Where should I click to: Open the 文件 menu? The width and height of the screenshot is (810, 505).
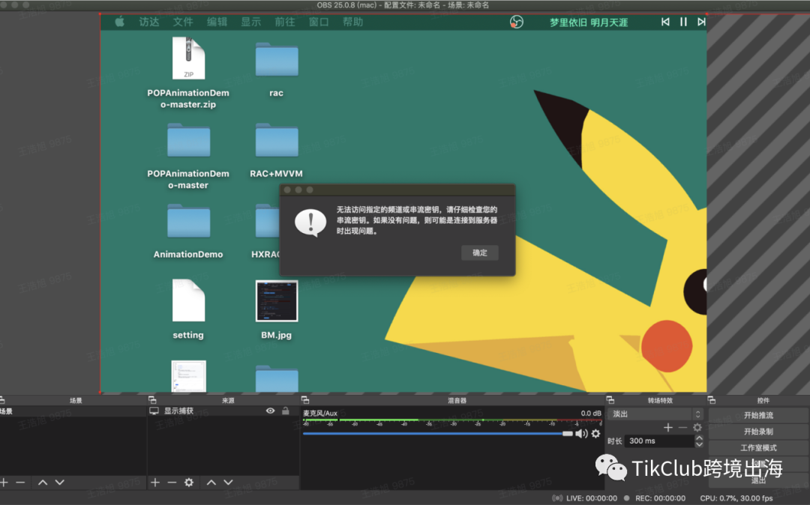click(x=183, y=22)
